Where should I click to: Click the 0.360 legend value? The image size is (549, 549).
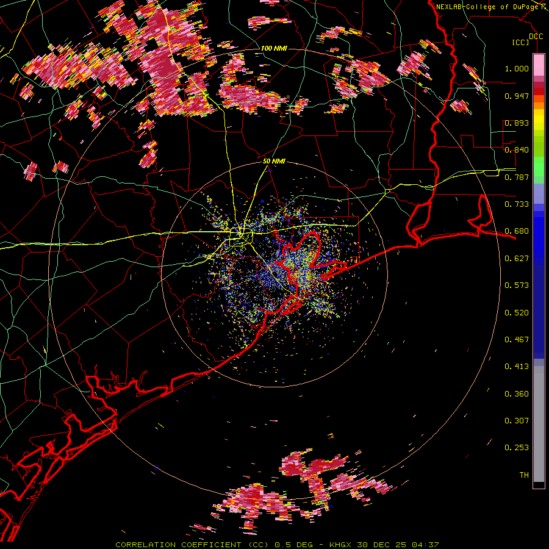[517, 394]
